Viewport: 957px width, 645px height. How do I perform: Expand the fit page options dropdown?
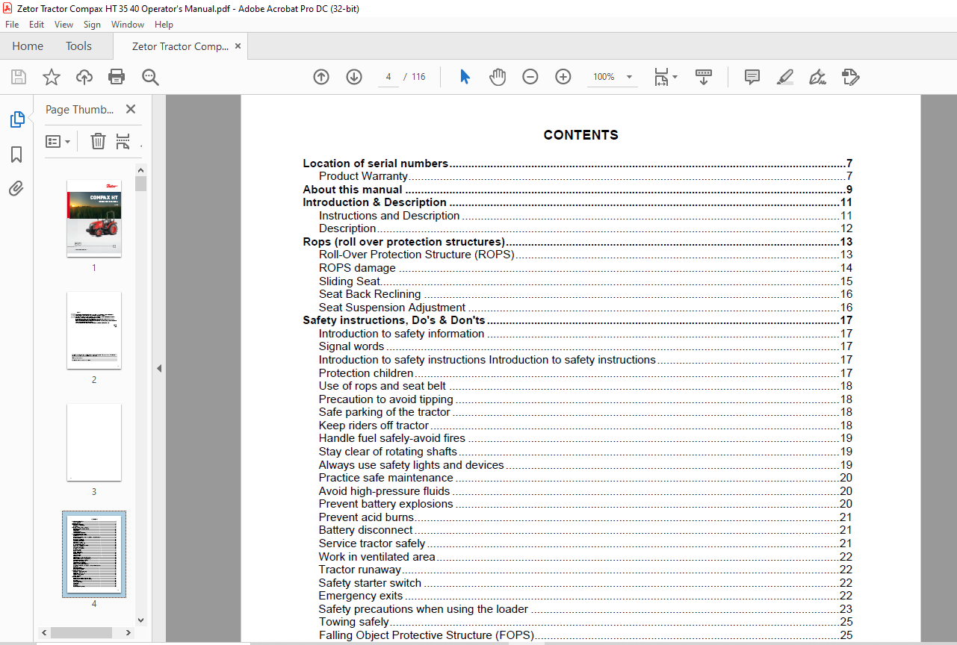point(665,77)
